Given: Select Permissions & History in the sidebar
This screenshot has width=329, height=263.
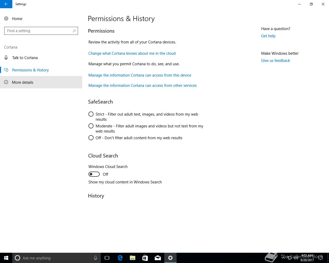Looking at the screenshot, I should point(41,70).
